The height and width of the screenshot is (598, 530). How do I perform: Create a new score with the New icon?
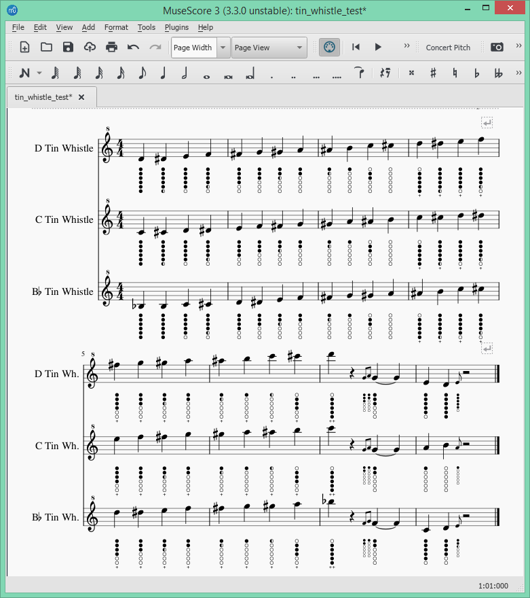[24, 48]
